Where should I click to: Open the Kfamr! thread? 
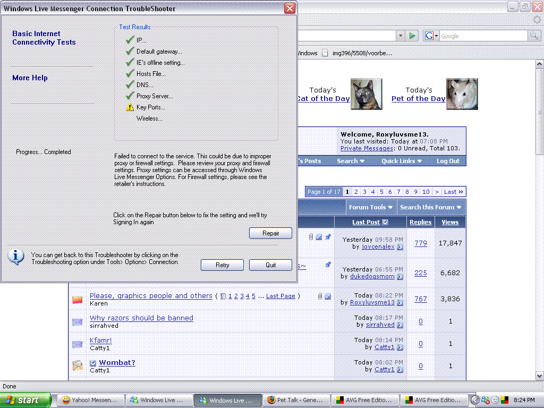100,341
